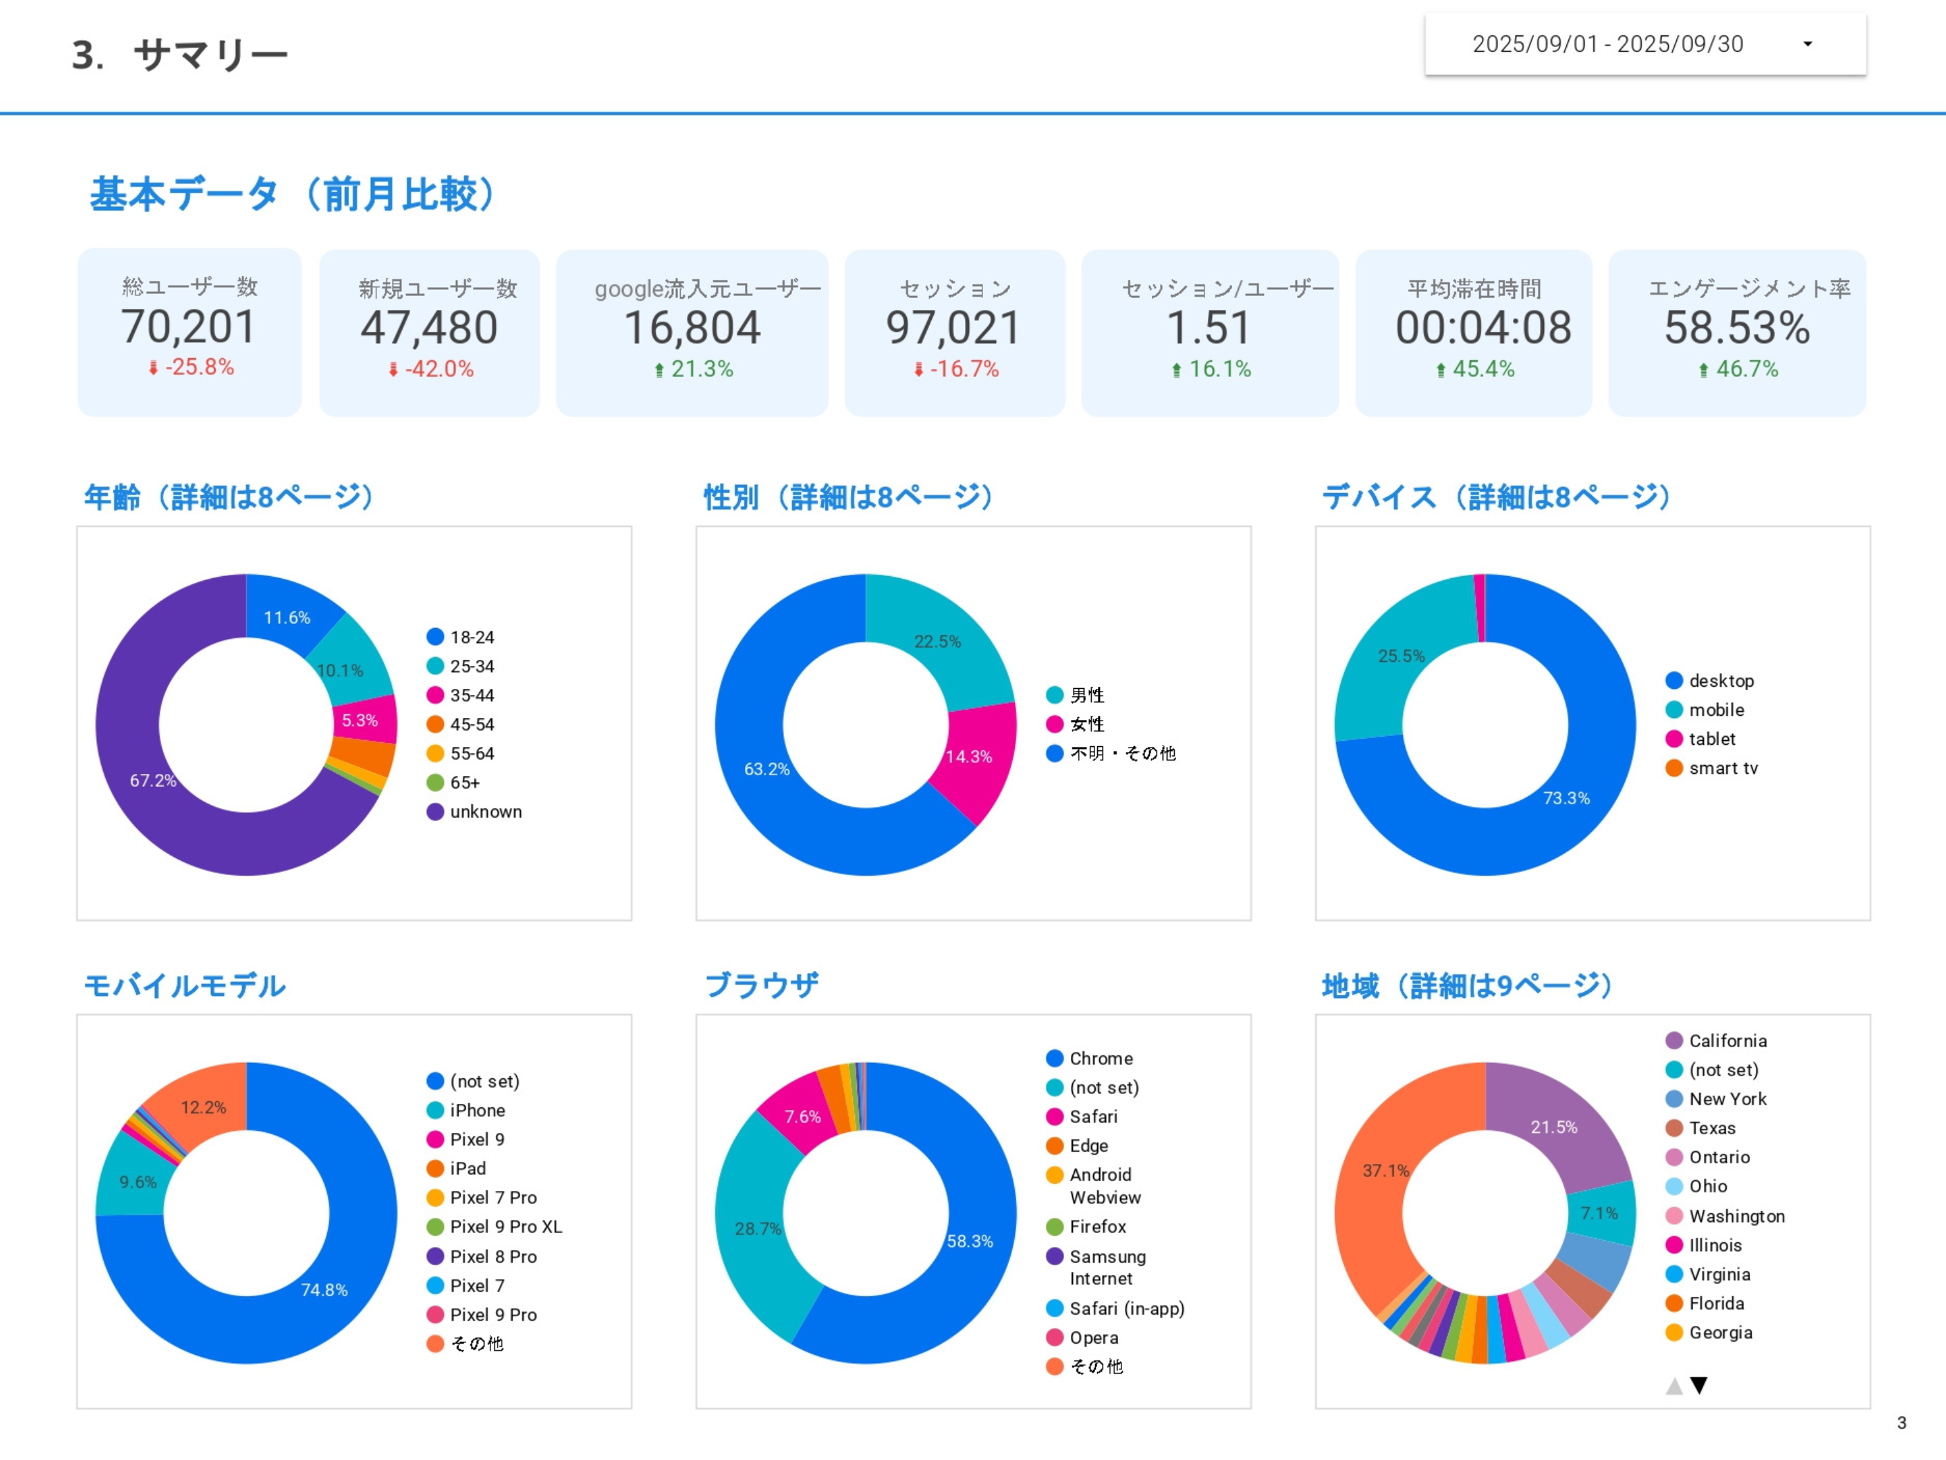Select the desktop legend icon in デバイス chart
The height and width of the screenshot is (1460, 1946).
point(1673,680)
